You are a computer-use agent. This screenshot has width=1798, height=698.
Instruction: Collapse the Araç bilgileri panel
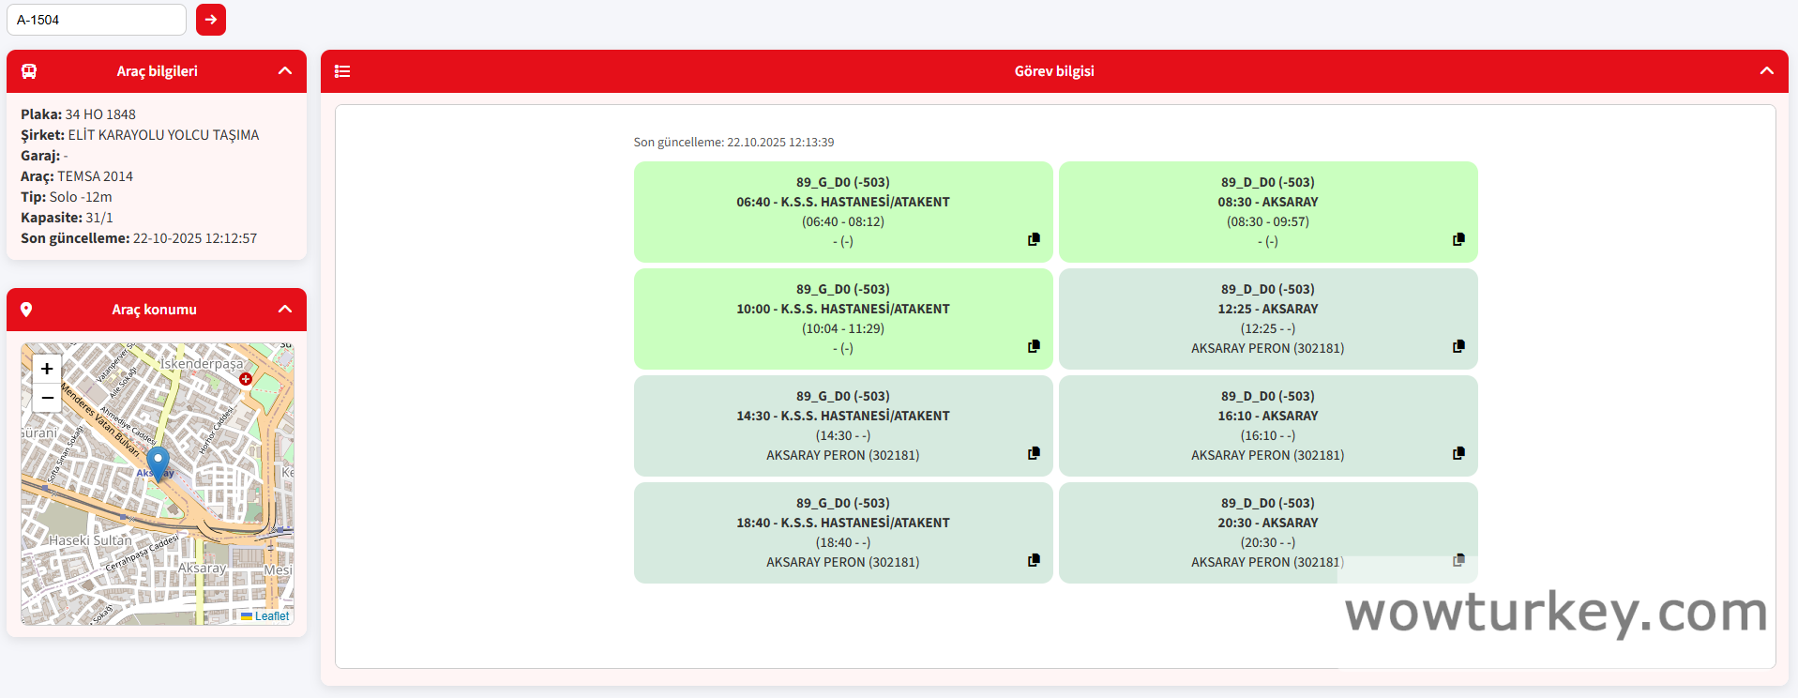[285, 71]
